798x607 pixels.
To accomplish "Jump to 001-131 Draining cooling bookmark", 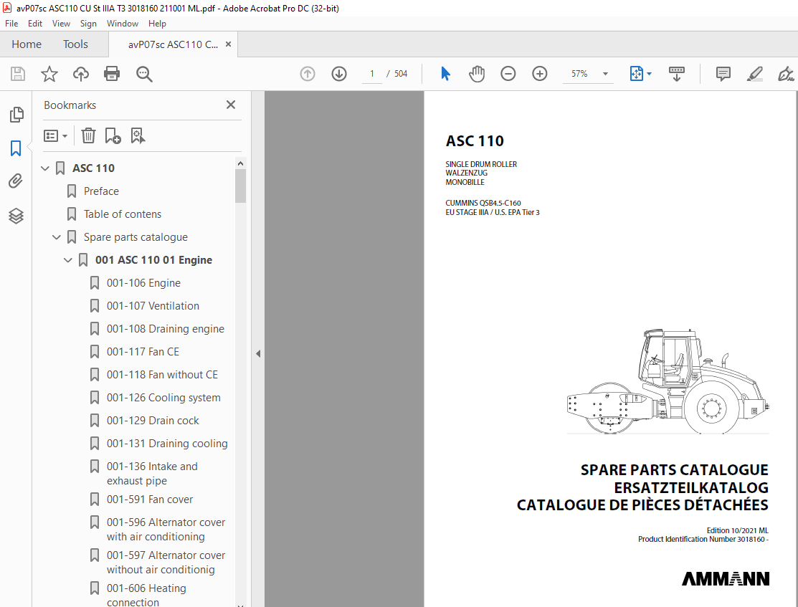I will [167, 443].
